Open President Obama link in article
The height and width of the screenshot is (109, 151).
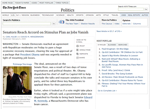30,55
